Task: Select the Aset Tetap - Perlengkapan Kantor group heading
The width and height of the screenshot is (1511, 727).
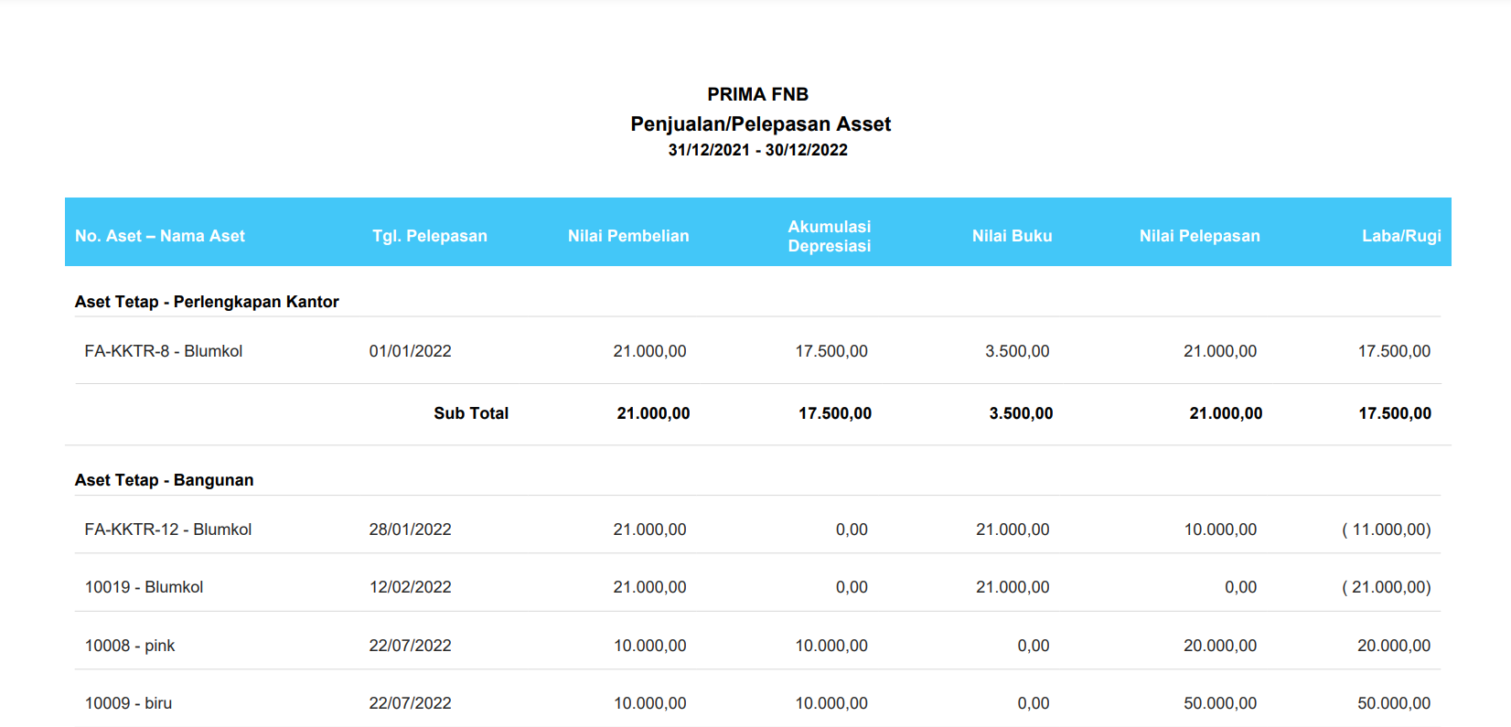Action: (207, 302)
